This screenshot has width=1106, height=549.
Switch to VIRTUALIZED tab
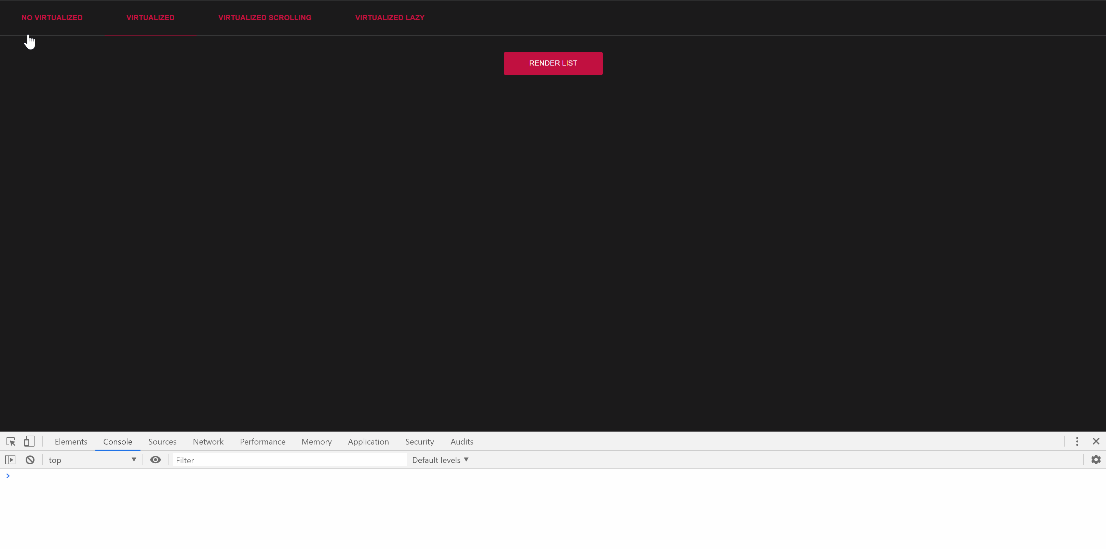click(x=150, y=18)
